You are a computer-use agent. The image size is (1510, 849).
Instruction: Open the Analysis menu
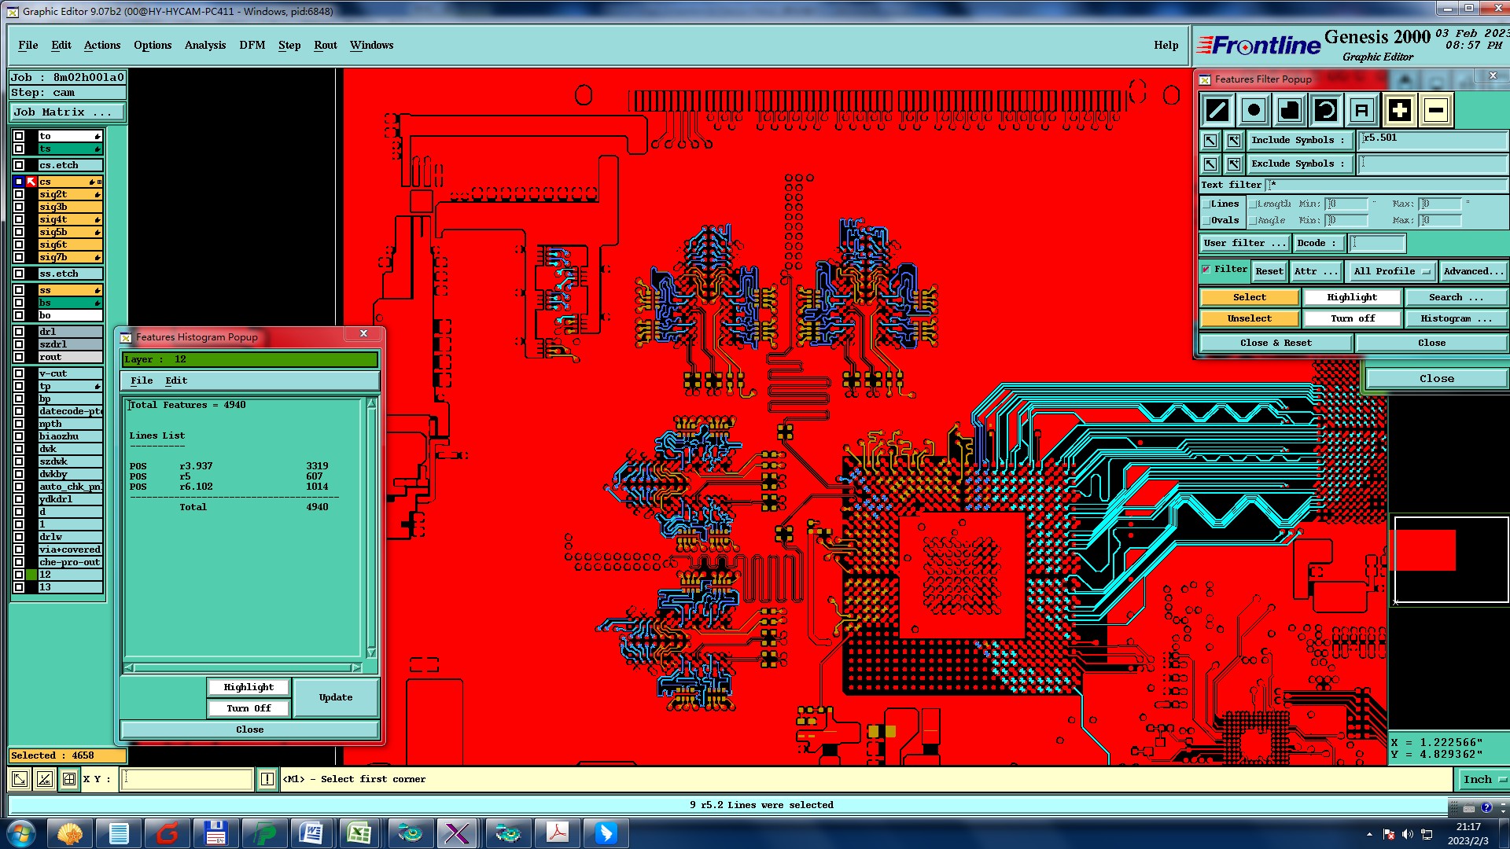click(204, 46)
